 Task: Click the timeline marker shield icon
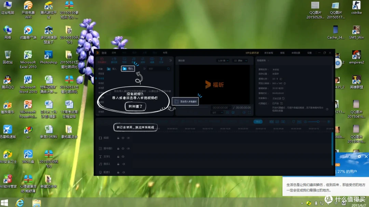click(293, 122)
